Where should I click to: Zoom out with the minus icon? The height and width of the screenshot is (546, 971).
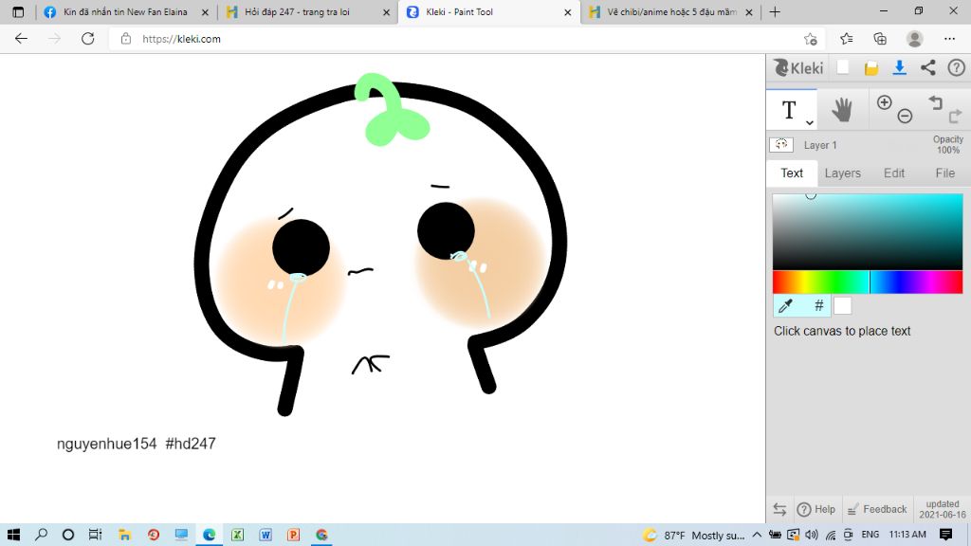(x=905, y=116)
